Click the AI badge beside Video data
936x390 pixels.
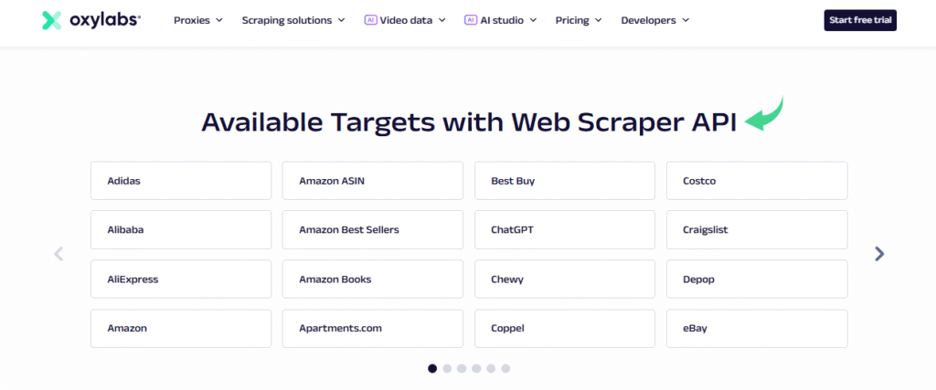tap(370, 19)
